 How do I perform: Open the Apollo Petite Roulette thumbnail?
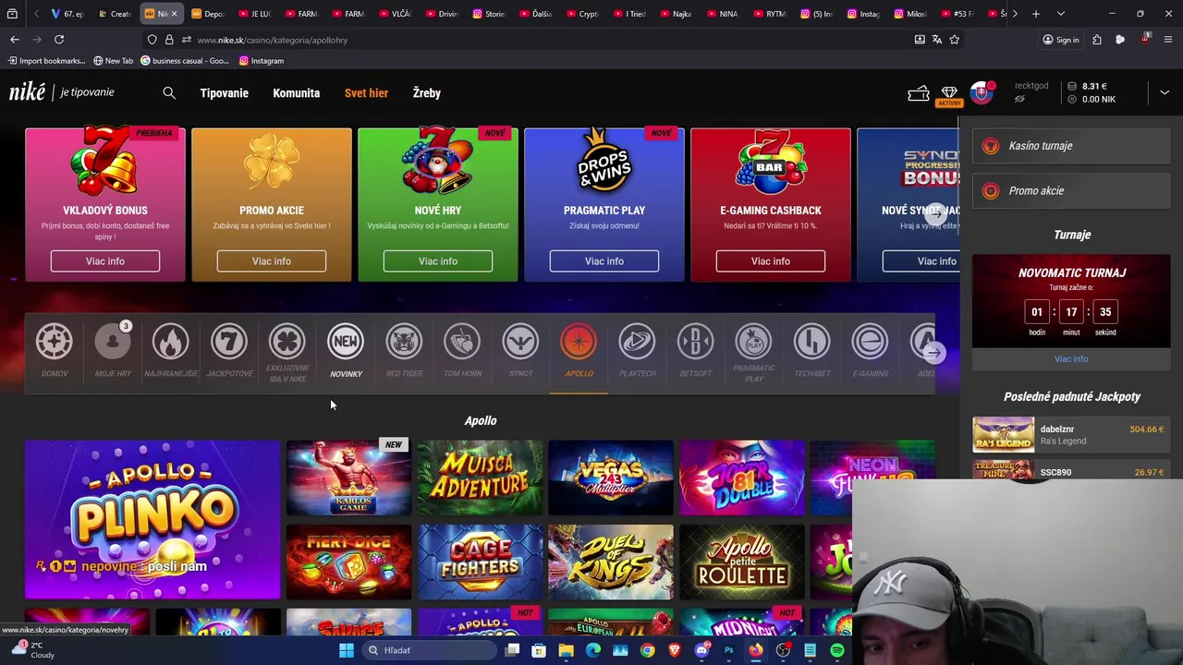point(742,562)
